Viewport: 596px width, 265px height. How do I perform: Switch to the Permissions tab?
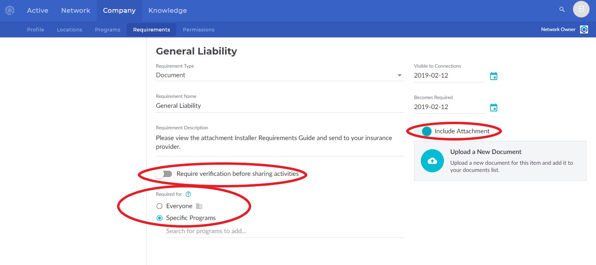coord(198,30)
